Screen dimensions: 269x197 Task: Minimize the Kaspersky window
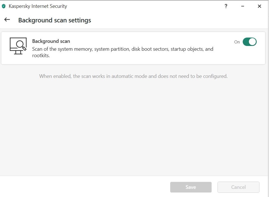243,6
